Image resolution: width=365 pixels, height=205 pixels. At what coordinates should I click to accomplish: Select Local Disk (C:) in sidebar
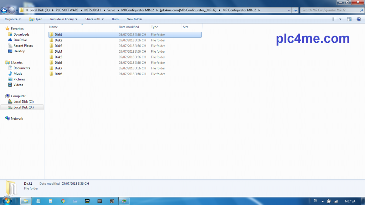(x=24, y=102)
